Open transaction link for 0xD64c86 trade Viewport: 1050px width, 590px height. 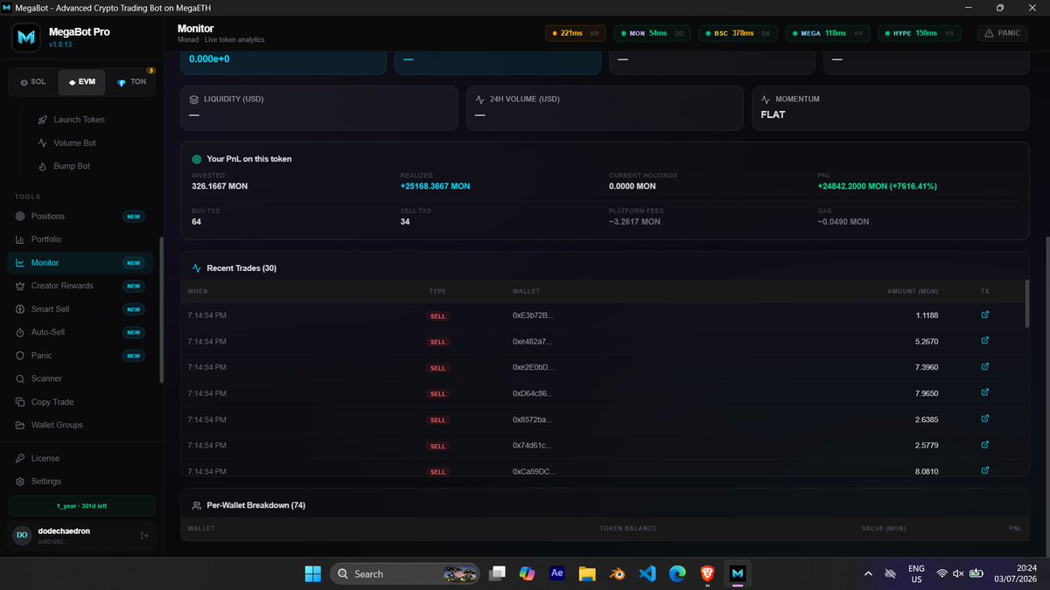[985, 392]
